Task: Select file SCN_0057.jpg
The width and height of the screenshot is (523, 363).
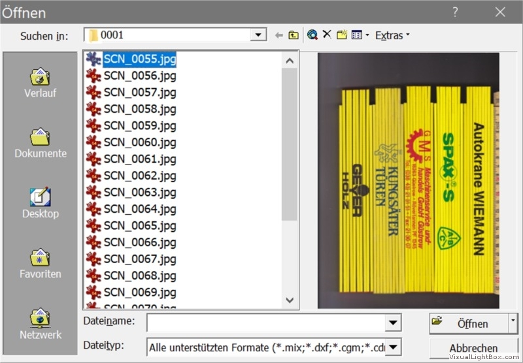Action: 140,93
